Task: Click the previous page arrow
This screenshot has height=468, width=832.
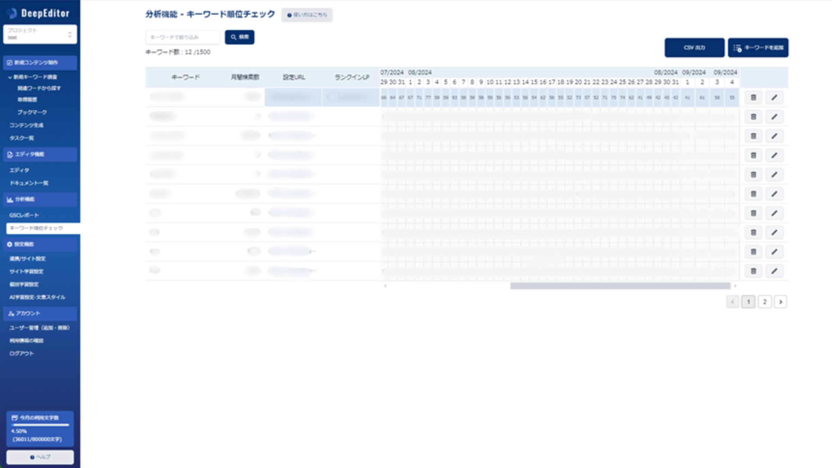Action: point(733,302)
